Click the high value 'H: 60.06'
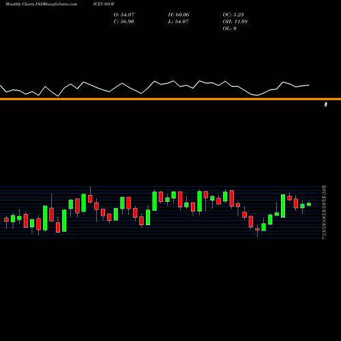Viewport: 341px width, 341px height. (179, 14)
